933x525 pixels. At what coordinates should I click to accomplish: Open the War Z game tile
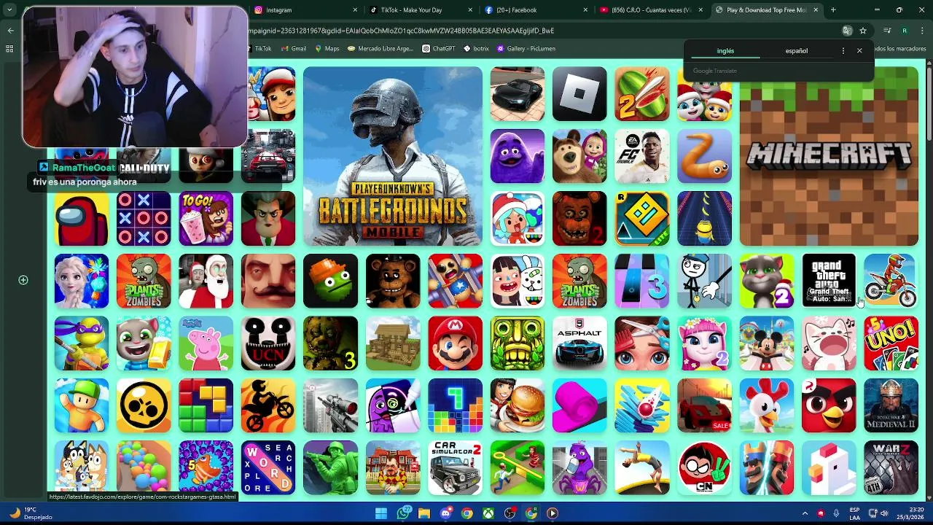point(891,468)
